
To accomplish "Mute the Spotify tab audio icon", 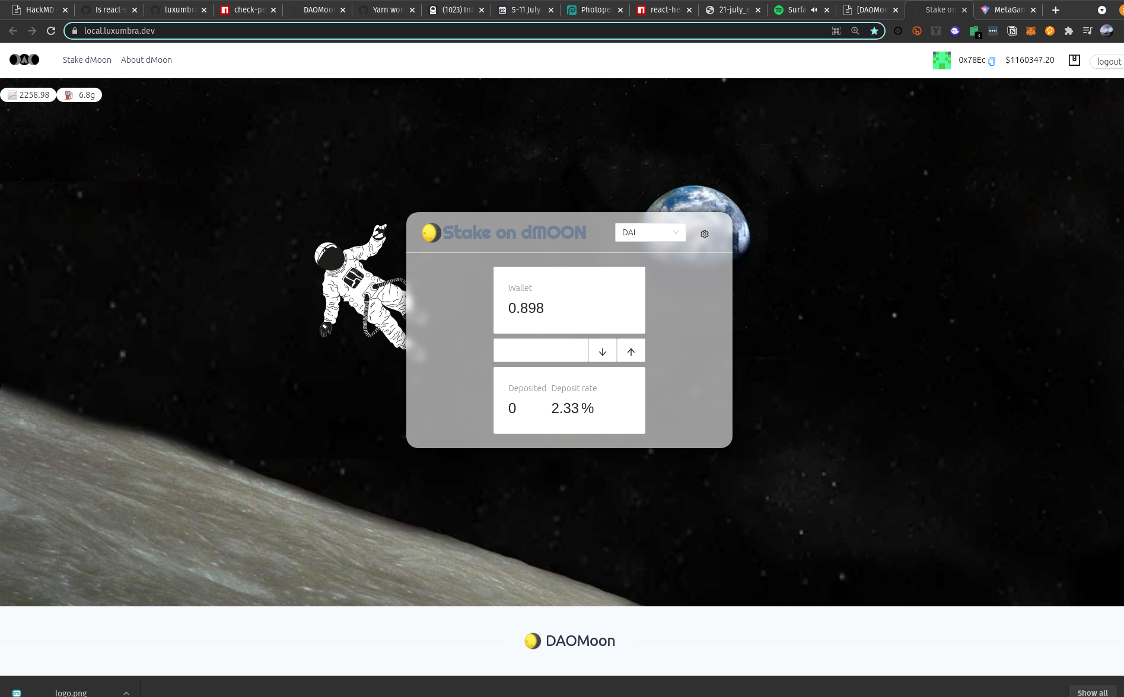I will (814, 10).
